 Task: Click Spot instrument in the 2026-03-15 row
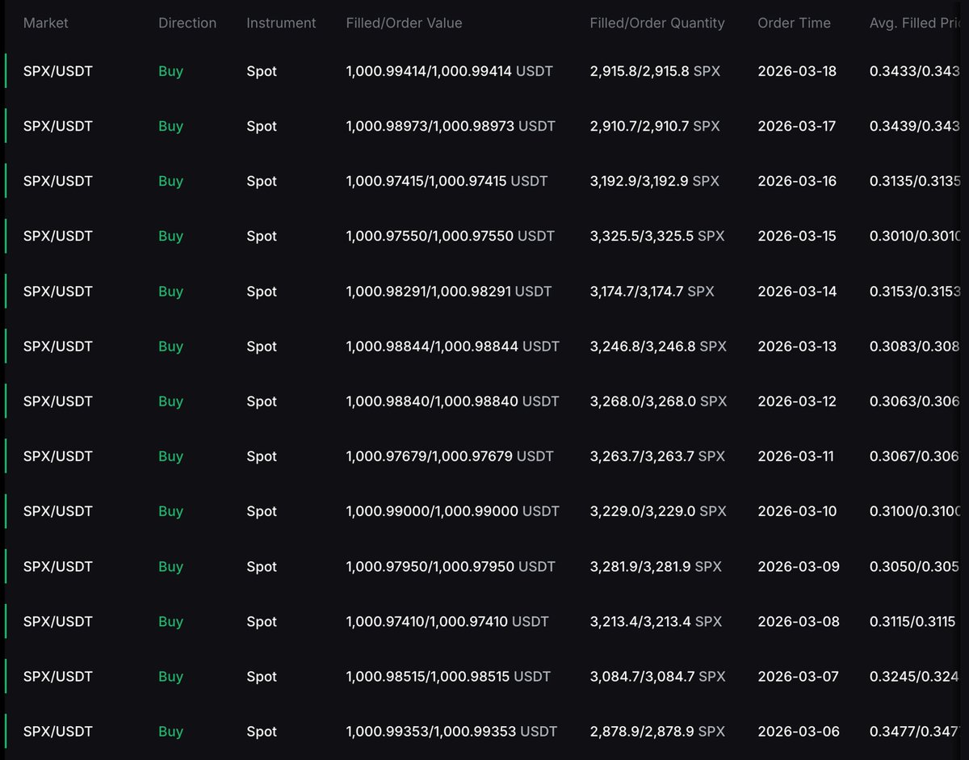[x=262, y=236]
